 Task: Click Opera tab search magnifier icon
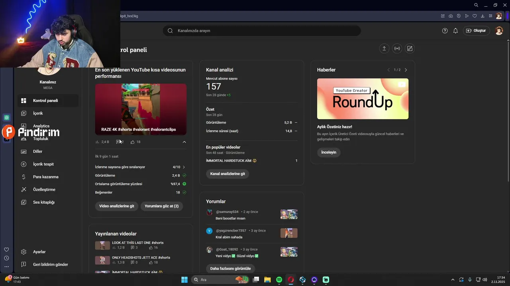476,5
